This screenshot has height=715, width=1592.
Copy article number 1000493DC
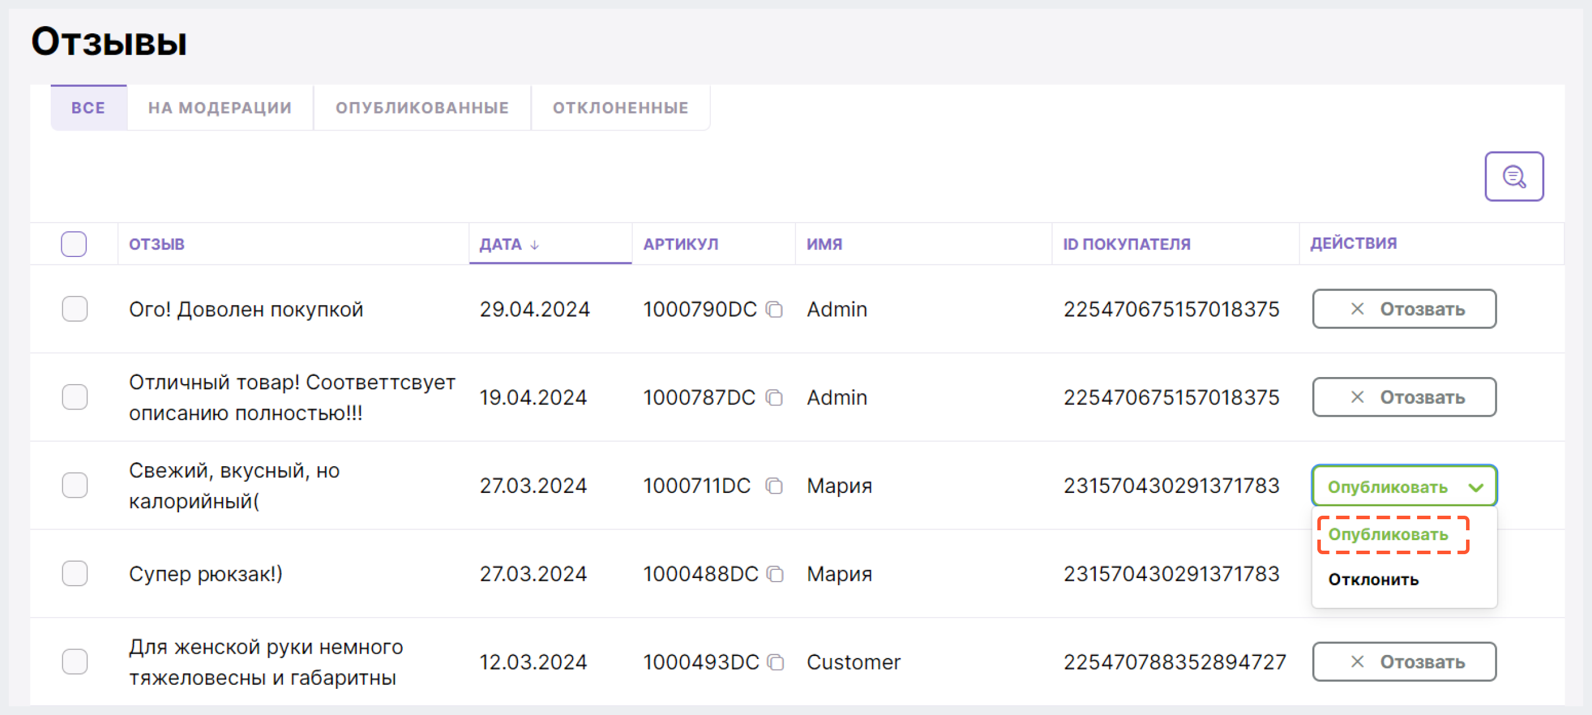click(x=776, y=662)
